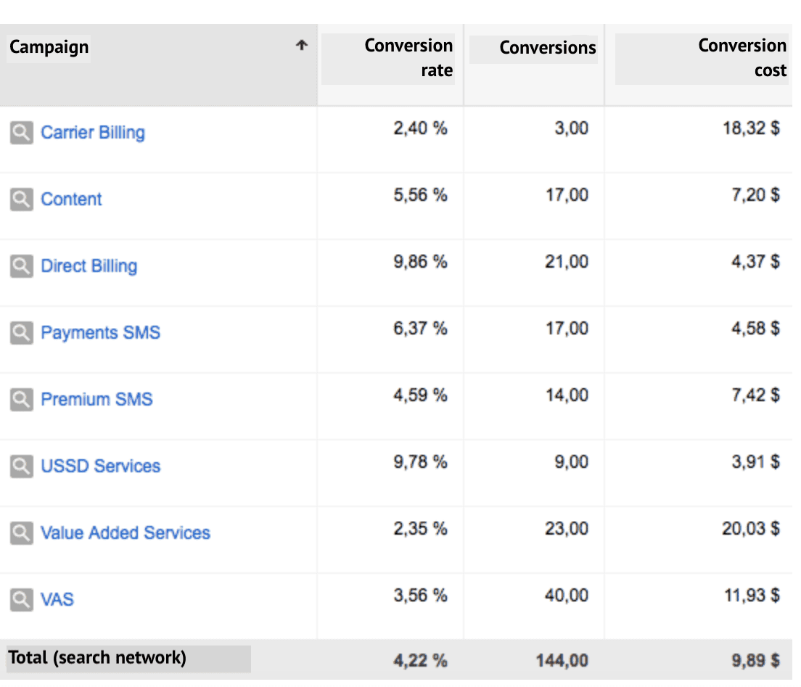Click the magnifier icon for USSD Services
This screenshot has width=801, height=687.
pyautogui.click(x=22, y=466)
